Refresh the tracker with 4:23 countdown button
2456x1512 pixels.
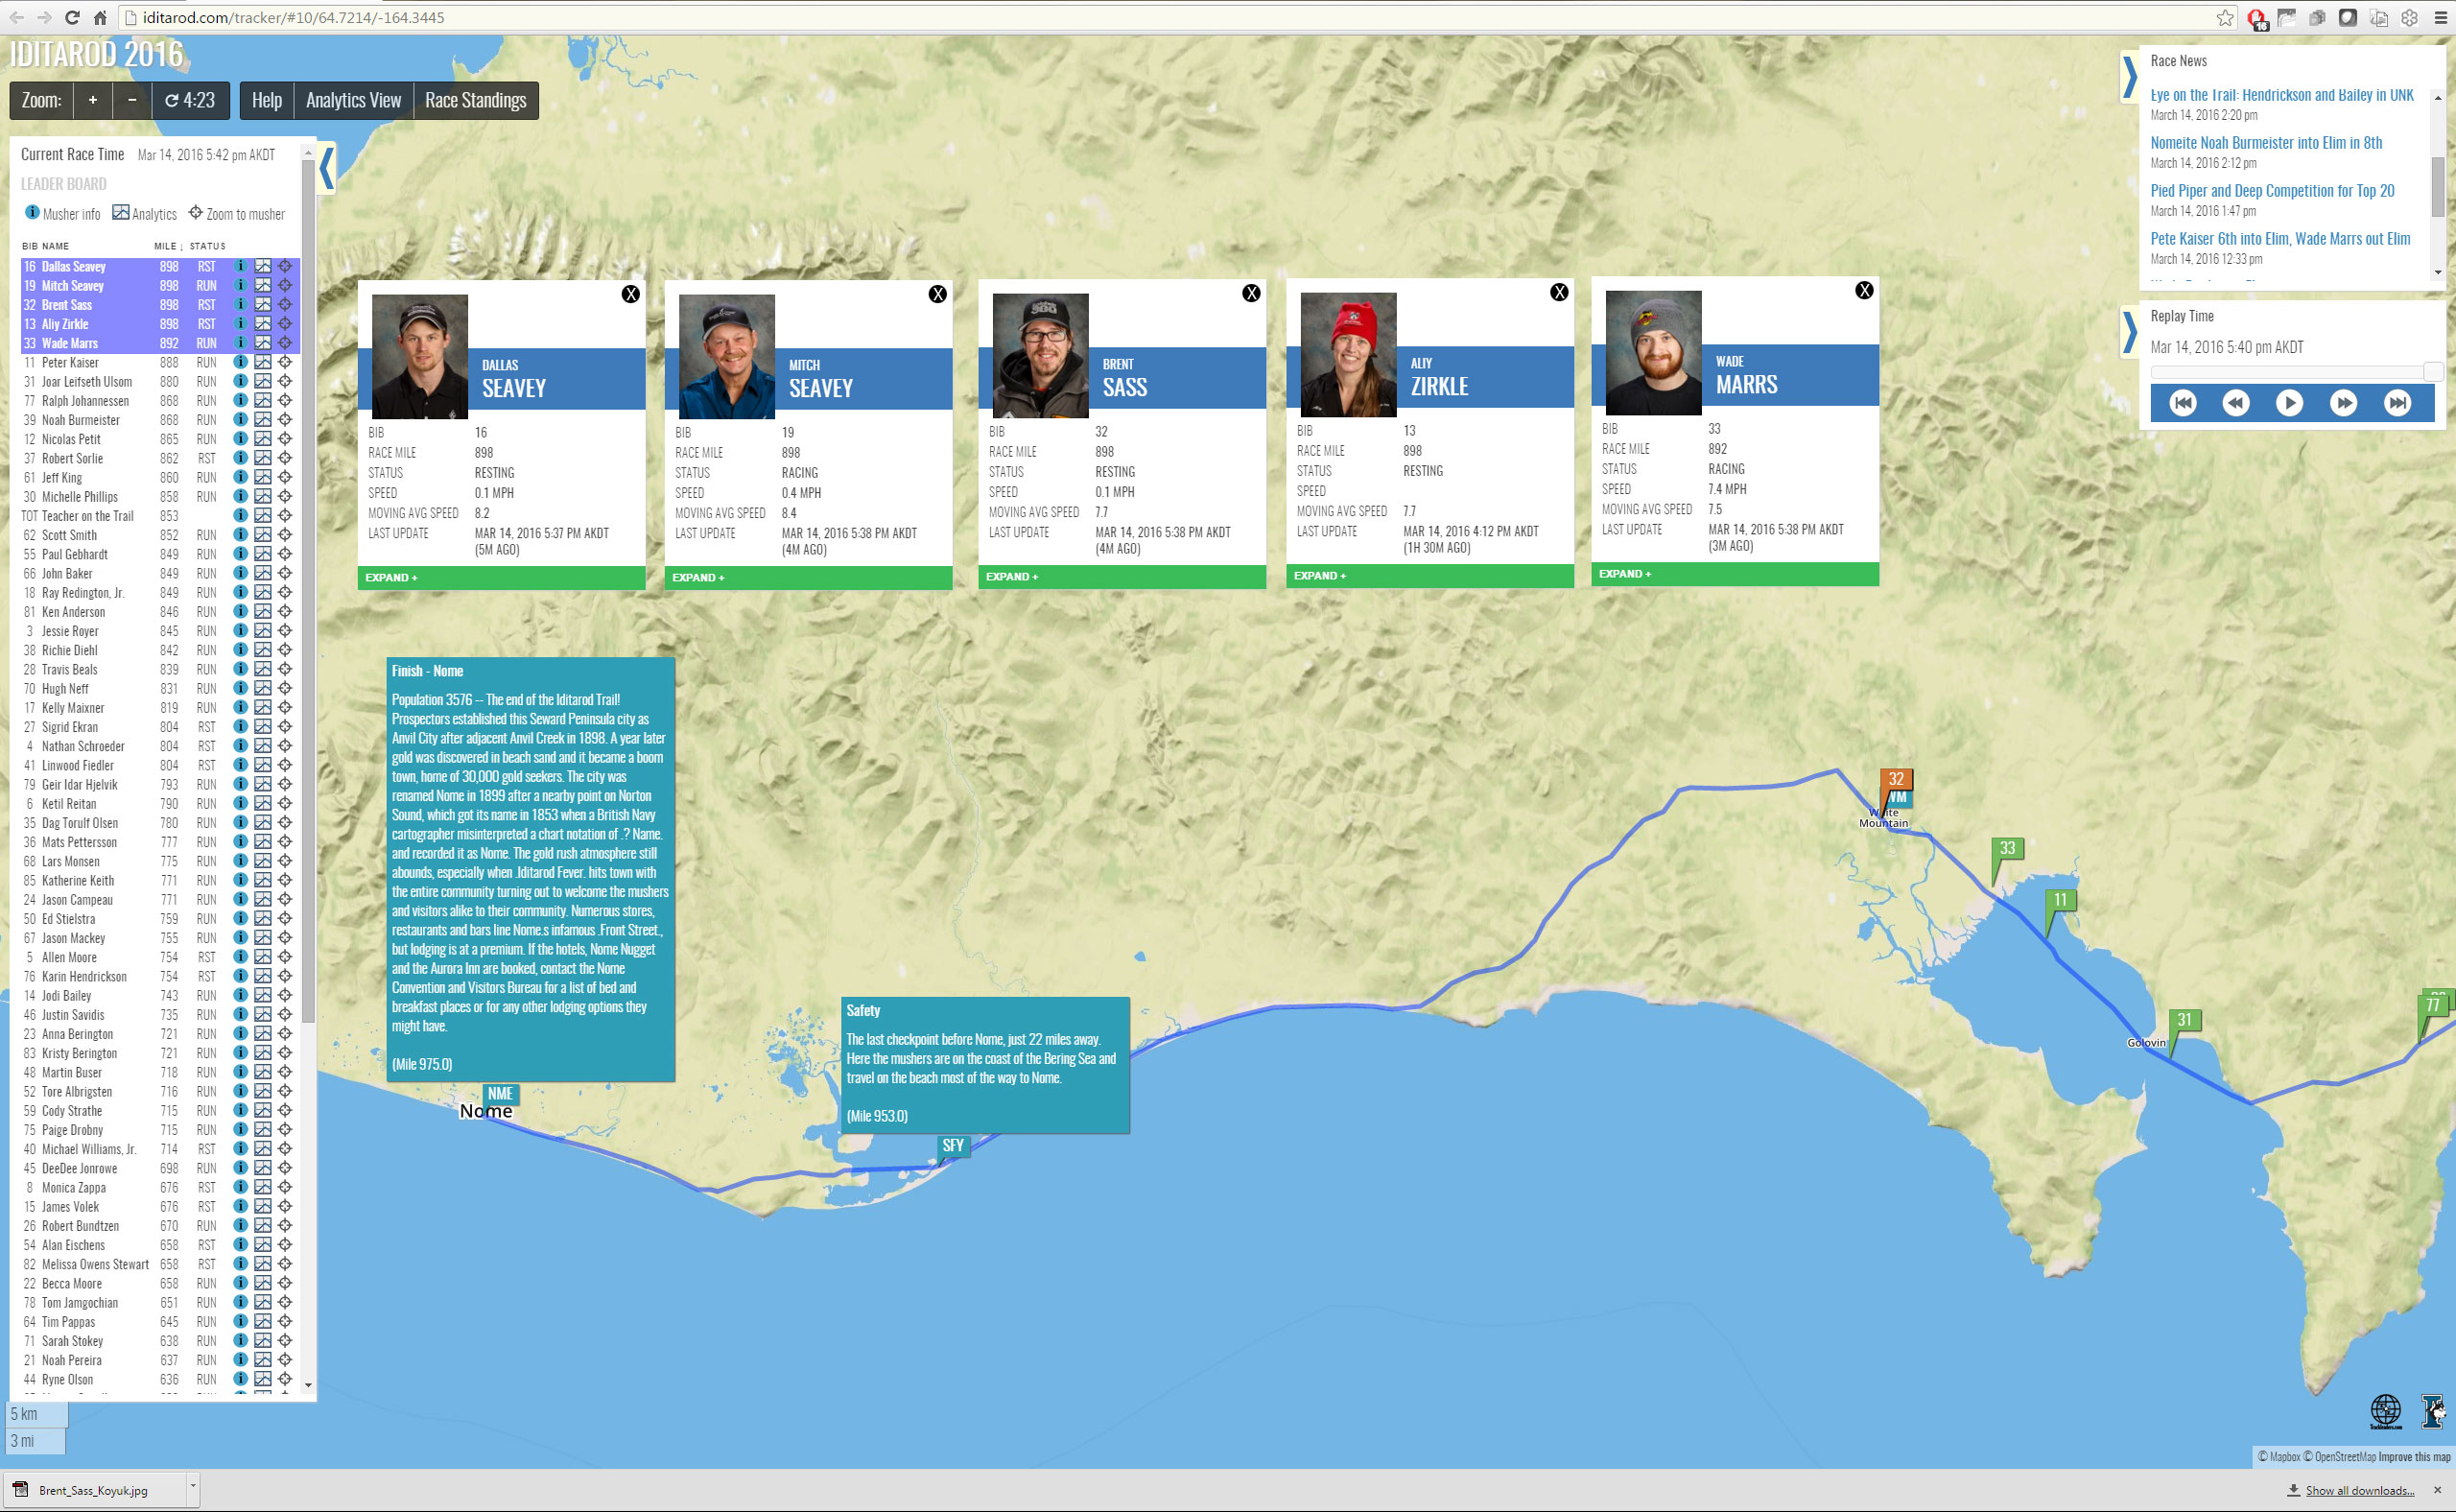click(190, 100)
